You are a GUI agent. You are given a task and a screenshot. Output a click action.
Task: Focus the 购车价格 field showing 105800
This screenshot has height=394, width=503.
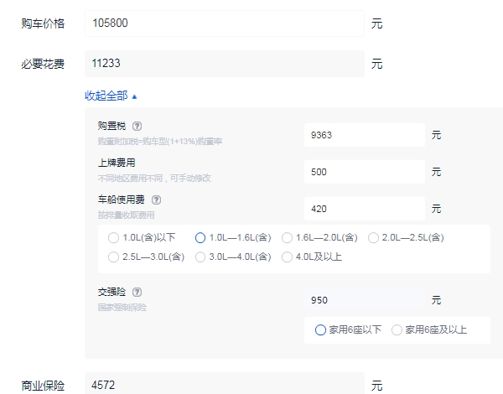coord(225,23)
